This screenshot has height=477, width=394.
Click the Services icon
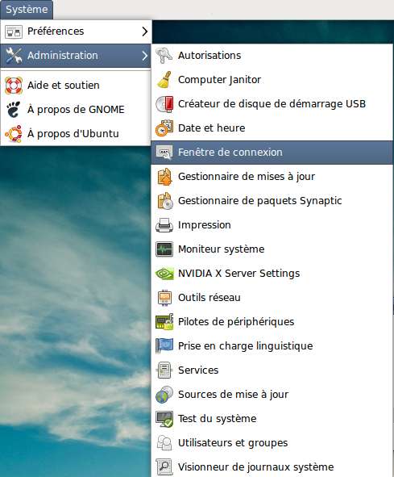click(x=164, y=370)
